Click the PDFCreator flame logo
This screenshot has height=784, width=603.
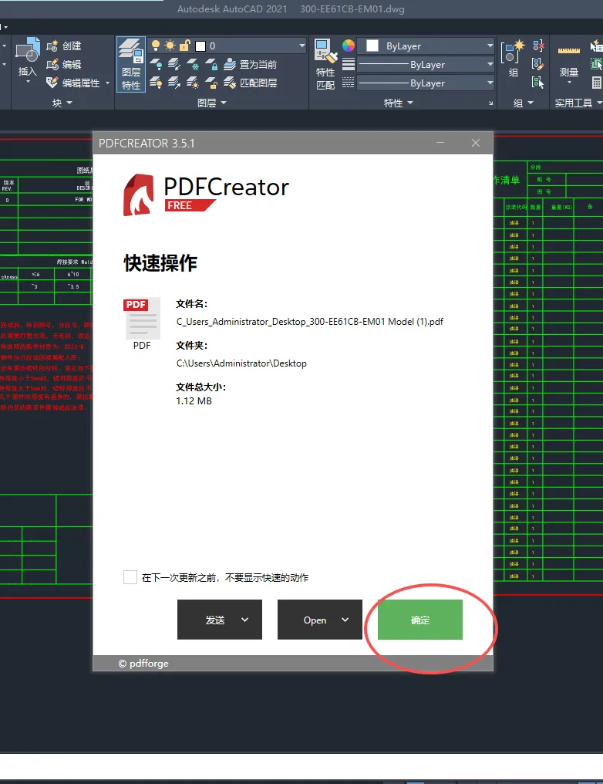coord(138,195)
